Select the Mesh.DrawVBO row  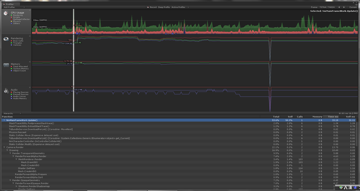click(x=179, y=162)
